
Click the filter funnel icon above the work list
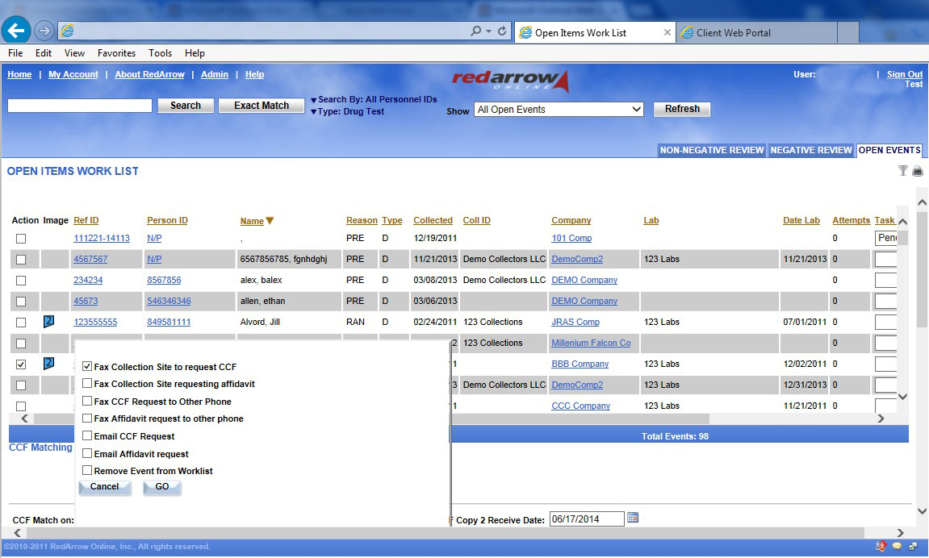pos(903,171)
